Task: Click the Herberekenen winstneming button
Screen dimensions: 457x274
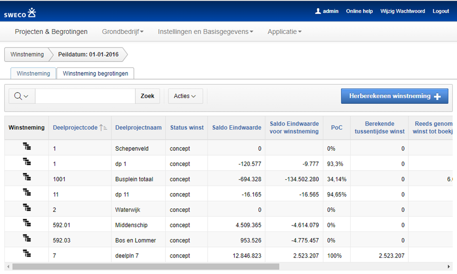Action: pyautogui.click(x=394, y=96)
